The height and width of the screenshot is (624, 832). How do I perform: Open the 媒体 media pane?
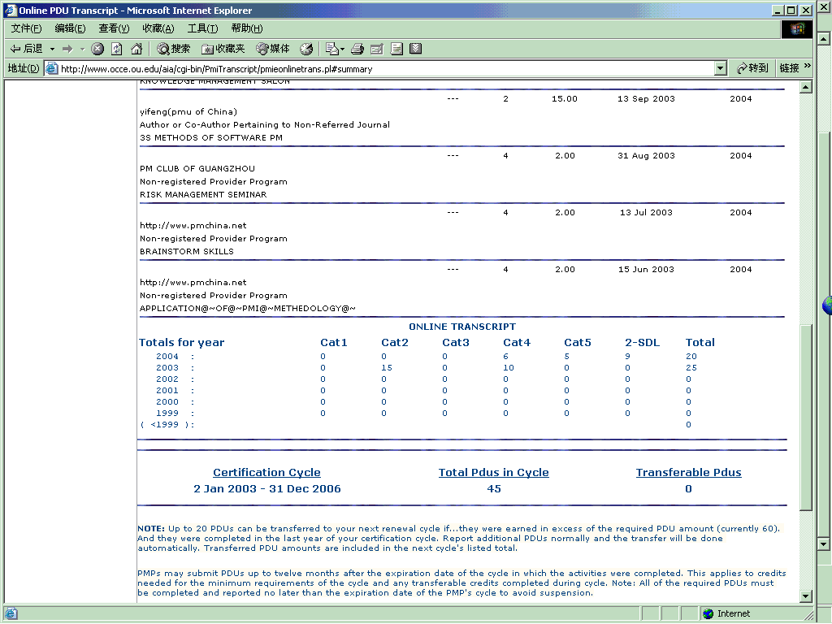coord(273,49)
